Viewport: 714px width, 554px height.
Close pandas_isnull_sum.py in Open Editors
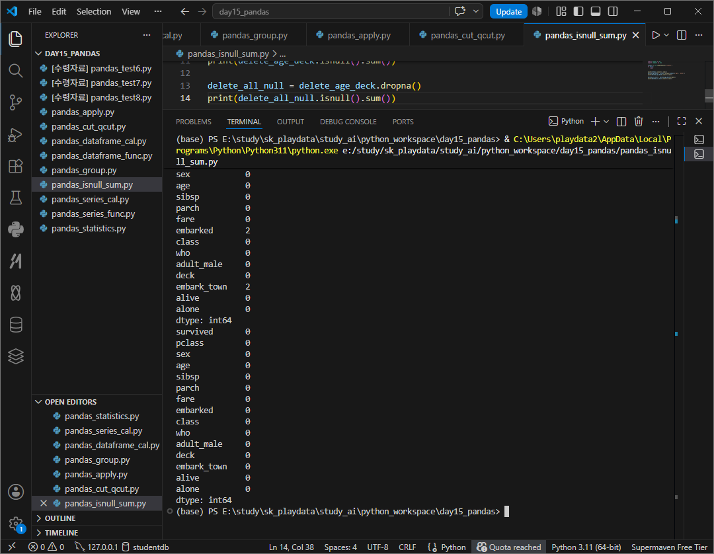(x=43, y=503)
